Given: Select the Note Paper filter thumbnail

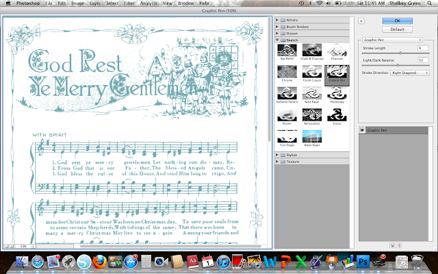Looking at the screenshot, I should pos(312,95).
